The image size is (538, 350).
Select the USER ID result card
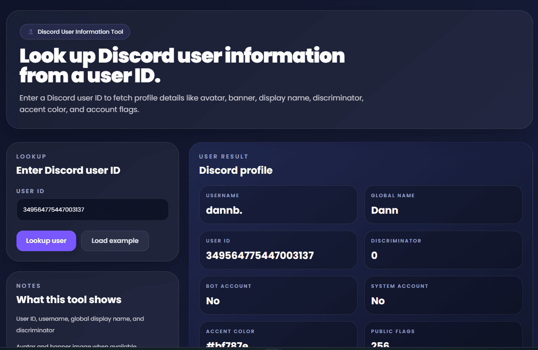click(278, 250)
